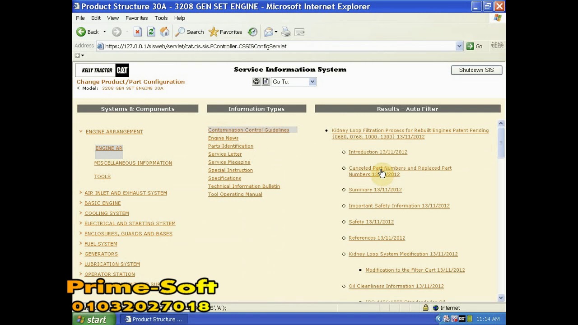
Task: Click the Forward arrow icon
Action: click(x=117, y=32)
